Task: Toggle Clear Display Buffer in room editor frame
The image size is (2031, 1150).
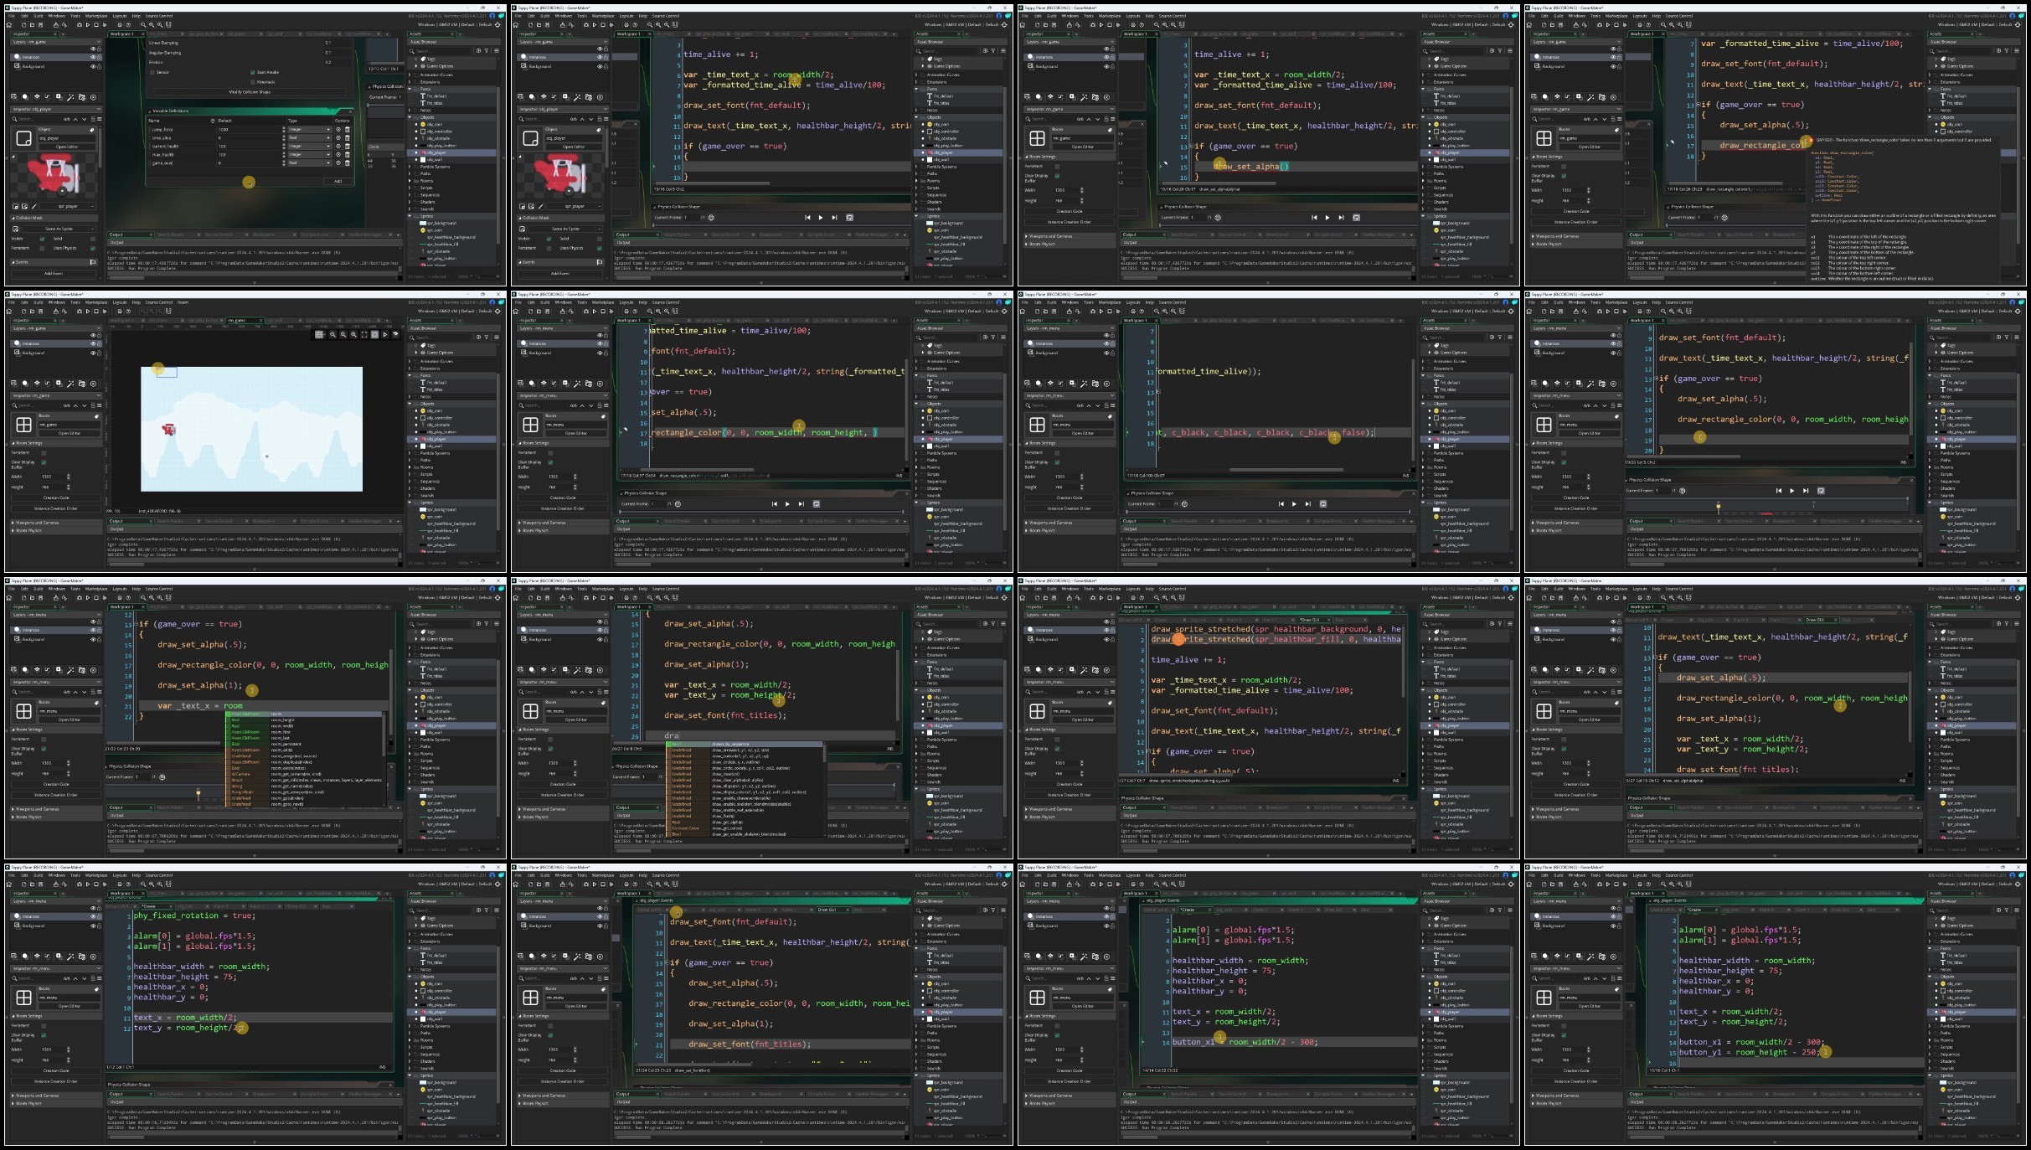Action: [44, 462]
